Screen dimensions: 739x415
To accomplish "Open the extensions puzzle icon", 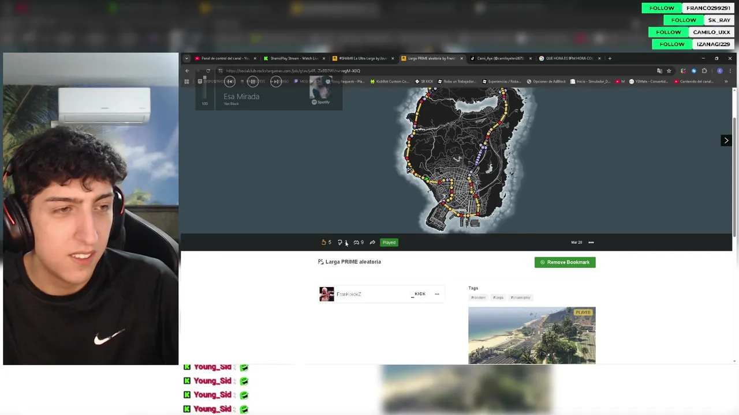I will [x=704, y=71].
